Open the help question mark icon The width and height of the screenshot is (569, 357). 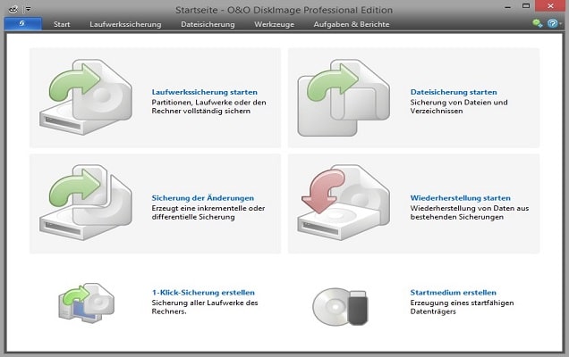552,24
